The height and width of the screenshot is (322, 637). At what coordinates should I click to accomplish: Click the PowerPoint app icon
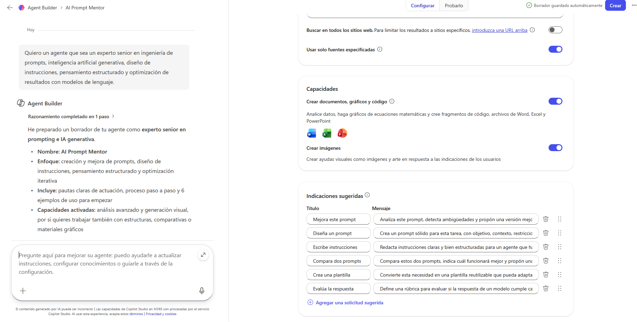click(x=342, y=133)
